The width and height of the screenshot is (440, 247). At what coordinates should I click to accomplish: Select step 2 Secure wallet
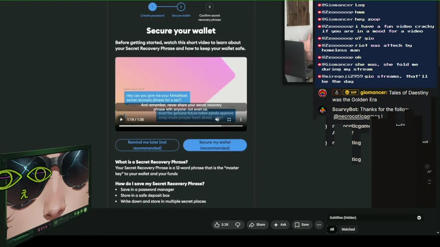181,10
